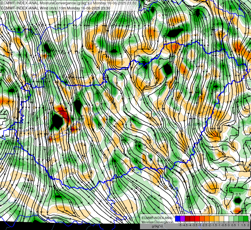Click the legend word MoistureConvergence

(157, 222)
